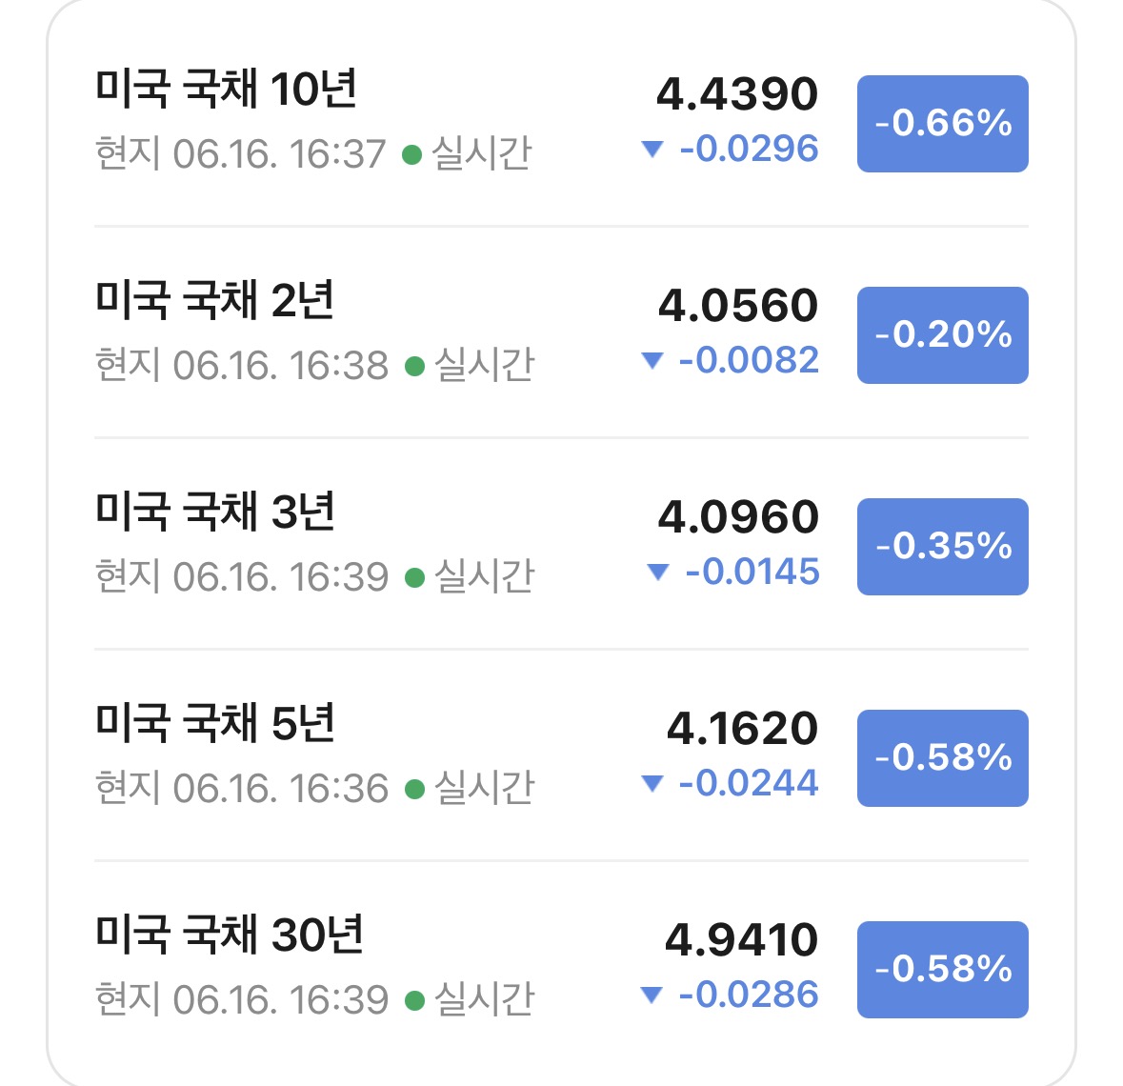Tap the -0.66% change badge

943,124
